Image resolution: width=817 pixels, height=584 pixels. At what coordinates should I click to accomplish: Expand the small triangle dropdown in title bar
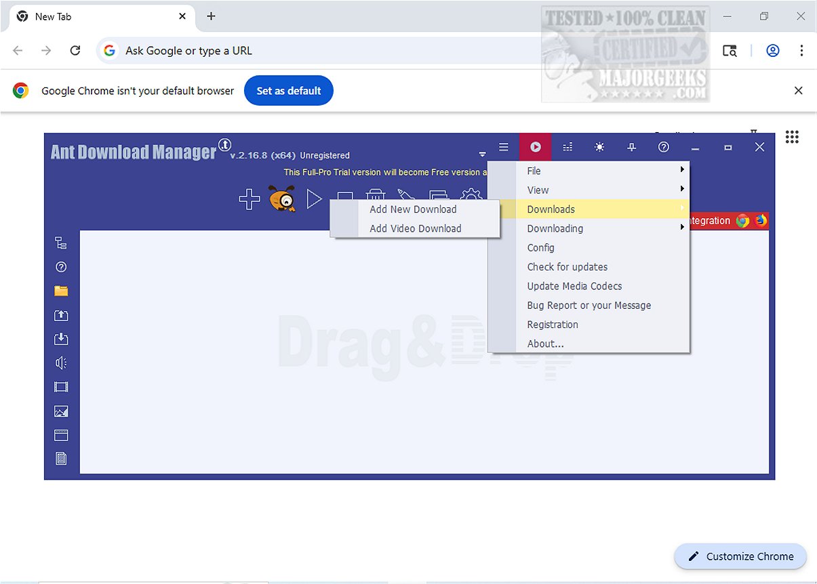[x=482, y=154]
